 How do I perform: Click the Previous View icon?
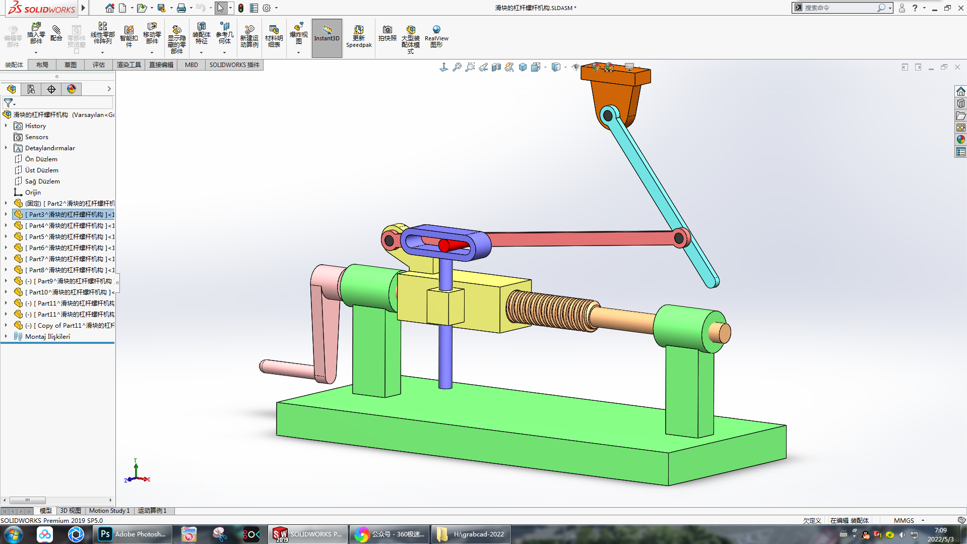click(x=483, y=67)
